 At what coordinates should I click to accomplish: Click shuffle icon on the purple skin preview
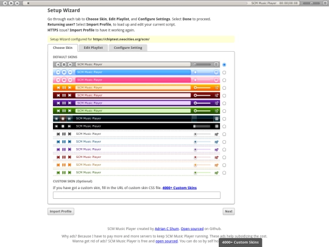point(216,103)
